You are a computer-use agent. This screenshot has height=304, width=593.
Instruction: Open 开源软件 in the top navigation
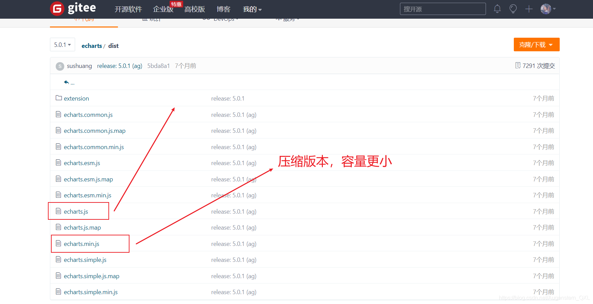pyautogui.click(x=128, y=9)
